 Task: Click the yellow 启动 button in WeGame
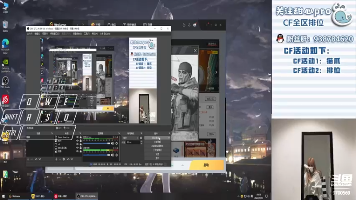tap(206, 165)
